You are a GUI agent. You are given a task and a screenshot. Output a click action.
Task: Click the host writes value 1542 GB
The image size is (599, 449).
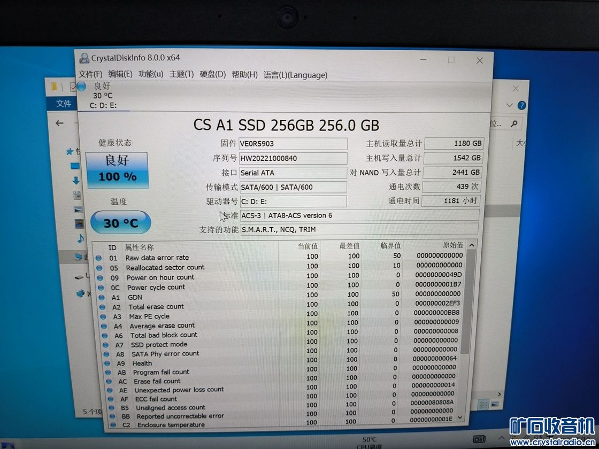454,158
